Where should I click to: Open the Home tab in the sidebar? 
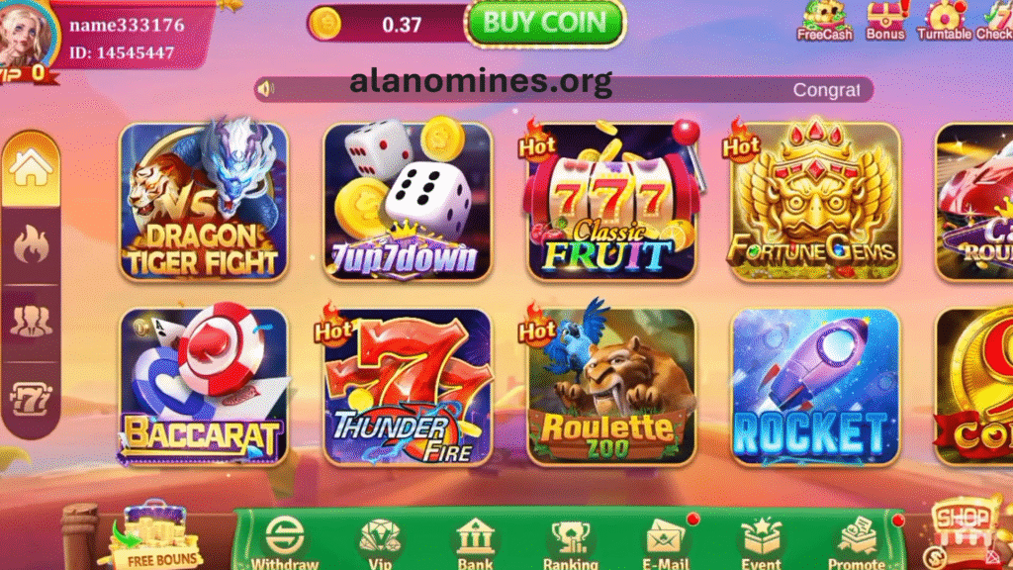[x=31, y=169]
